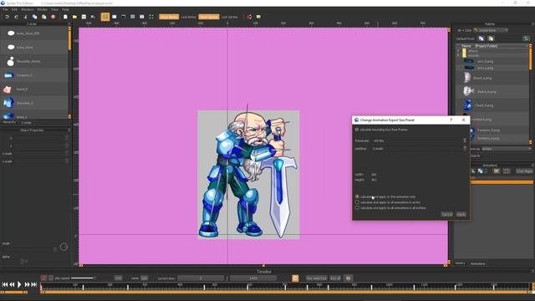Switch to the Hierarchy tab
Screen dimensions: 535x301
[x=9, y=122]
